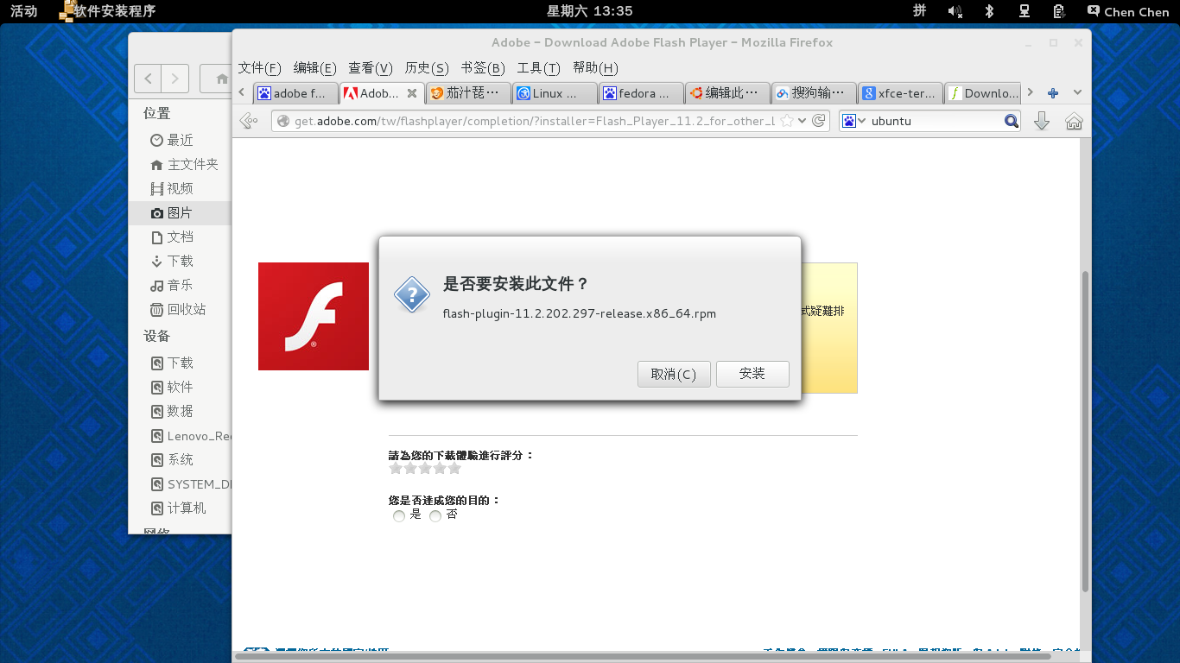Screen dimensions: 1180x663
Task: Rate the download five stars
Action: (x=454, y=468)
